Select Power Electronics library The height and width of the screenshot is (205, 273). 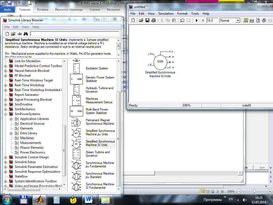pos(33,152)
